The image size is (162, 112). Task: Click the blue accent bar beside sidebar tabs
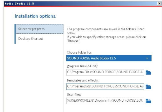coord(15,34)
